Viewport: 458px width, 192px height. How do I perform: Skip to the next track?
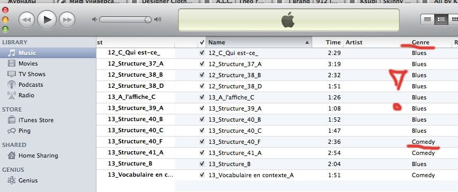point(67,20)
